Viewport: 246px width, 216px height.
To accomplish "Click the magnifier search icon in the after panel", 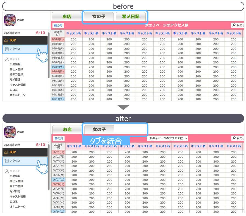I will click(234, 138).
